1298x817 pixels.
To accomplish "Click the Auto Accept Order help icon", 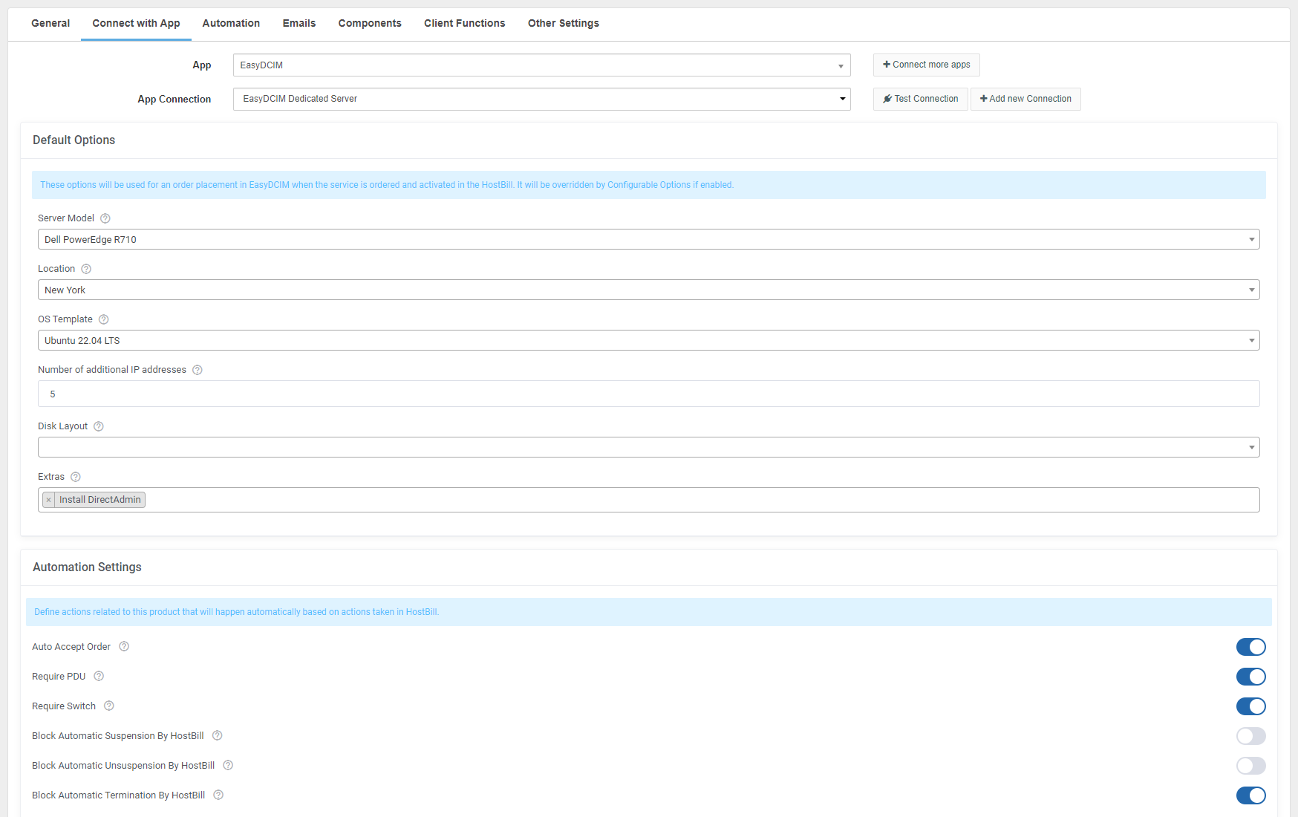I will [123, 646].
